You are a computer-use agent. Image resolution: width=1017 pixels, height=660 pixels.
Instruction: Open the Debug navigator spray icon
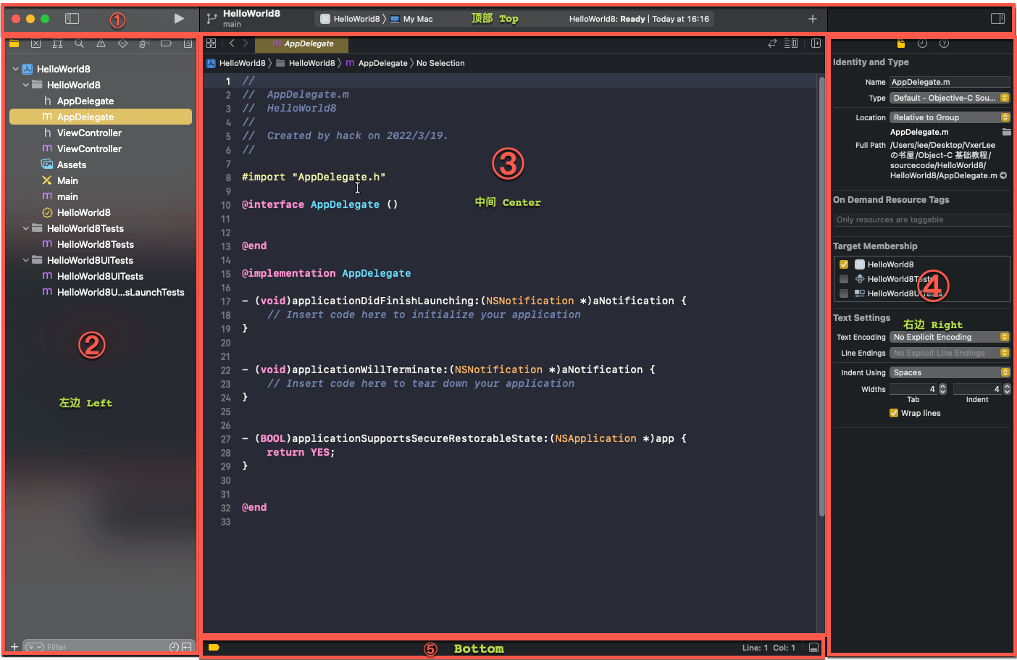coord(144,43)
